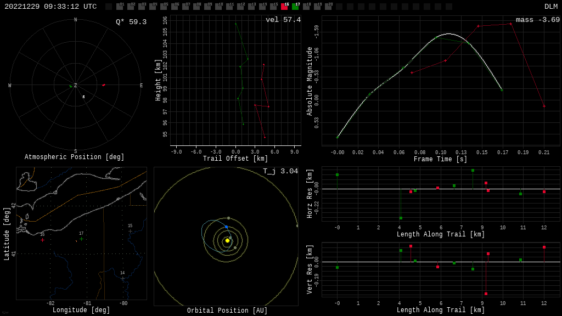Select station indicator box 14
The width and height of the screenshot is (562, 316).
tap(262, 6)
